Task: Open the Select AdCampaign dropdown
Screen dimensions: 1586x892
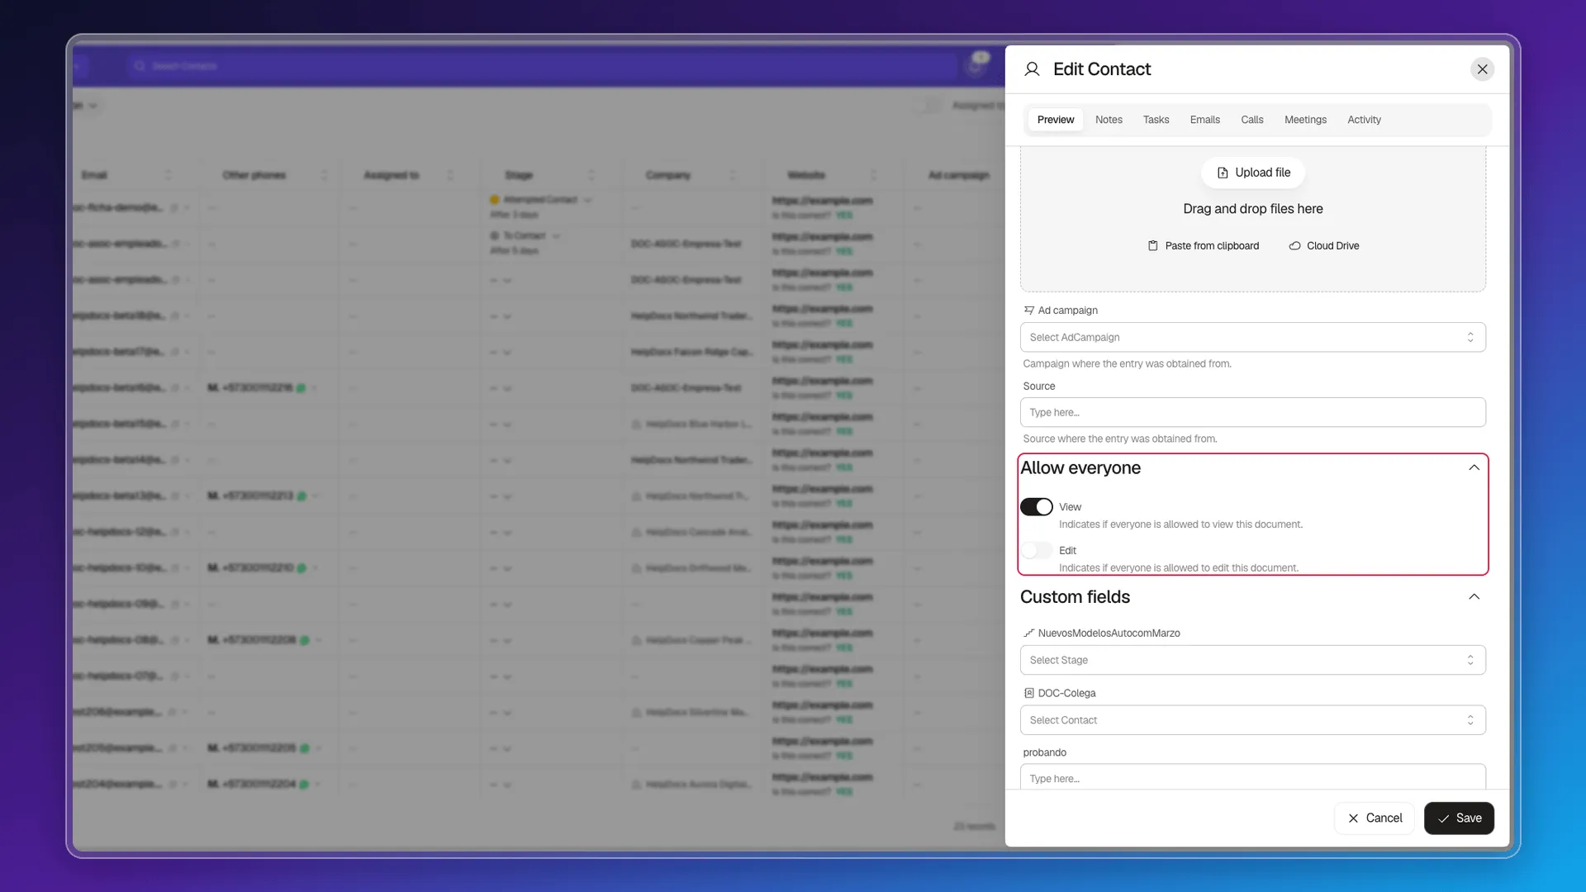Action: (x=1252, y=337)
